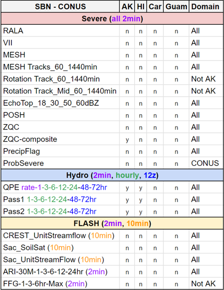
Task: Click the SBN - CONUS header cell
Action: click(x=60, y=7)
